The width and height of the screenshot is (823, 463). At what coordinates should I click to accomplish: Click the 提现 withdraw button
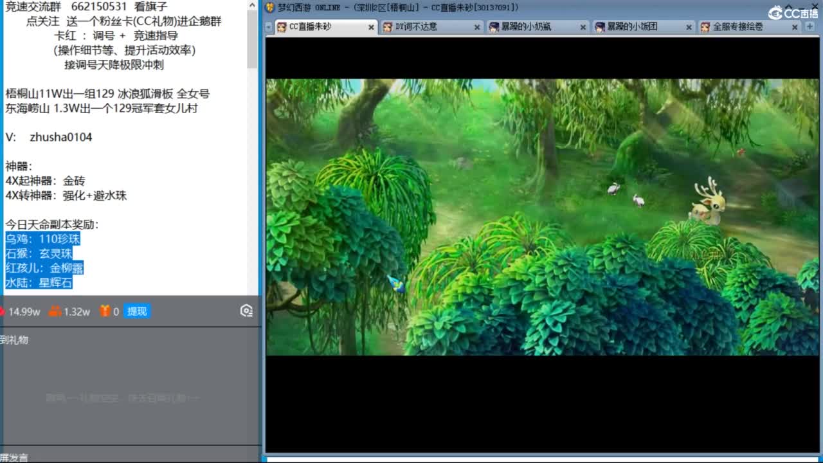click(x=136, y=311)
